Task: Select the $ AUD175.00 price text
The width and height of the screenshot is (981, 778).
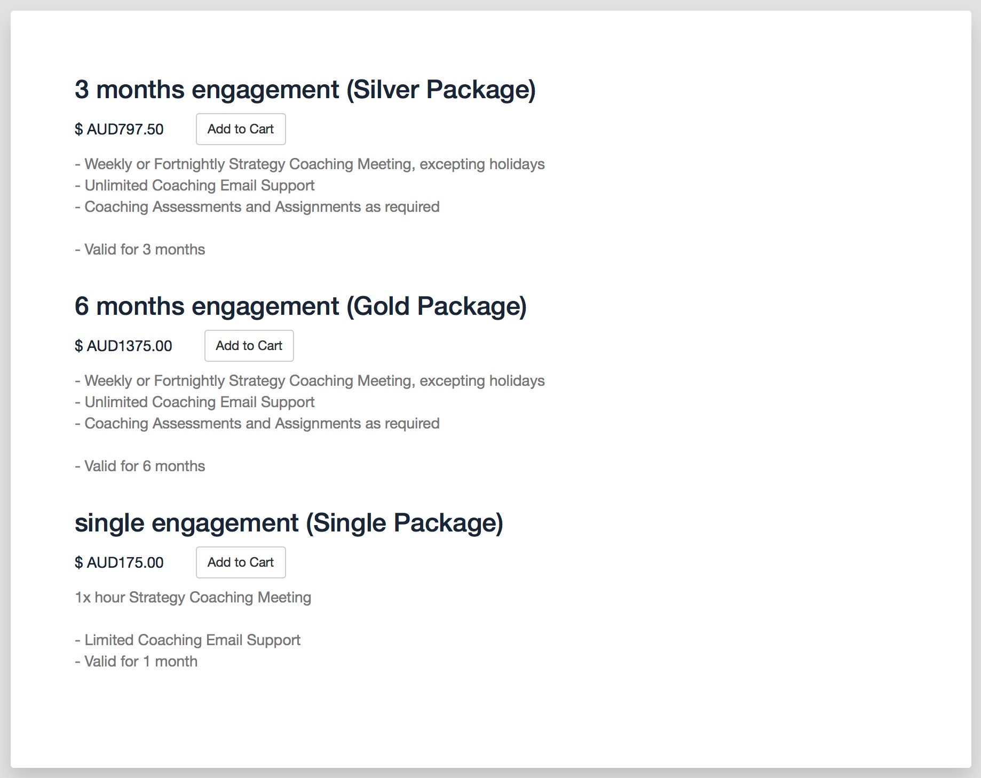Action: click(119, 562)
